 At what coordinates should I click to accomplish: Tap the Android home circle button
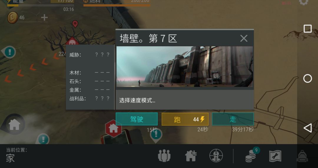[307, 78]
